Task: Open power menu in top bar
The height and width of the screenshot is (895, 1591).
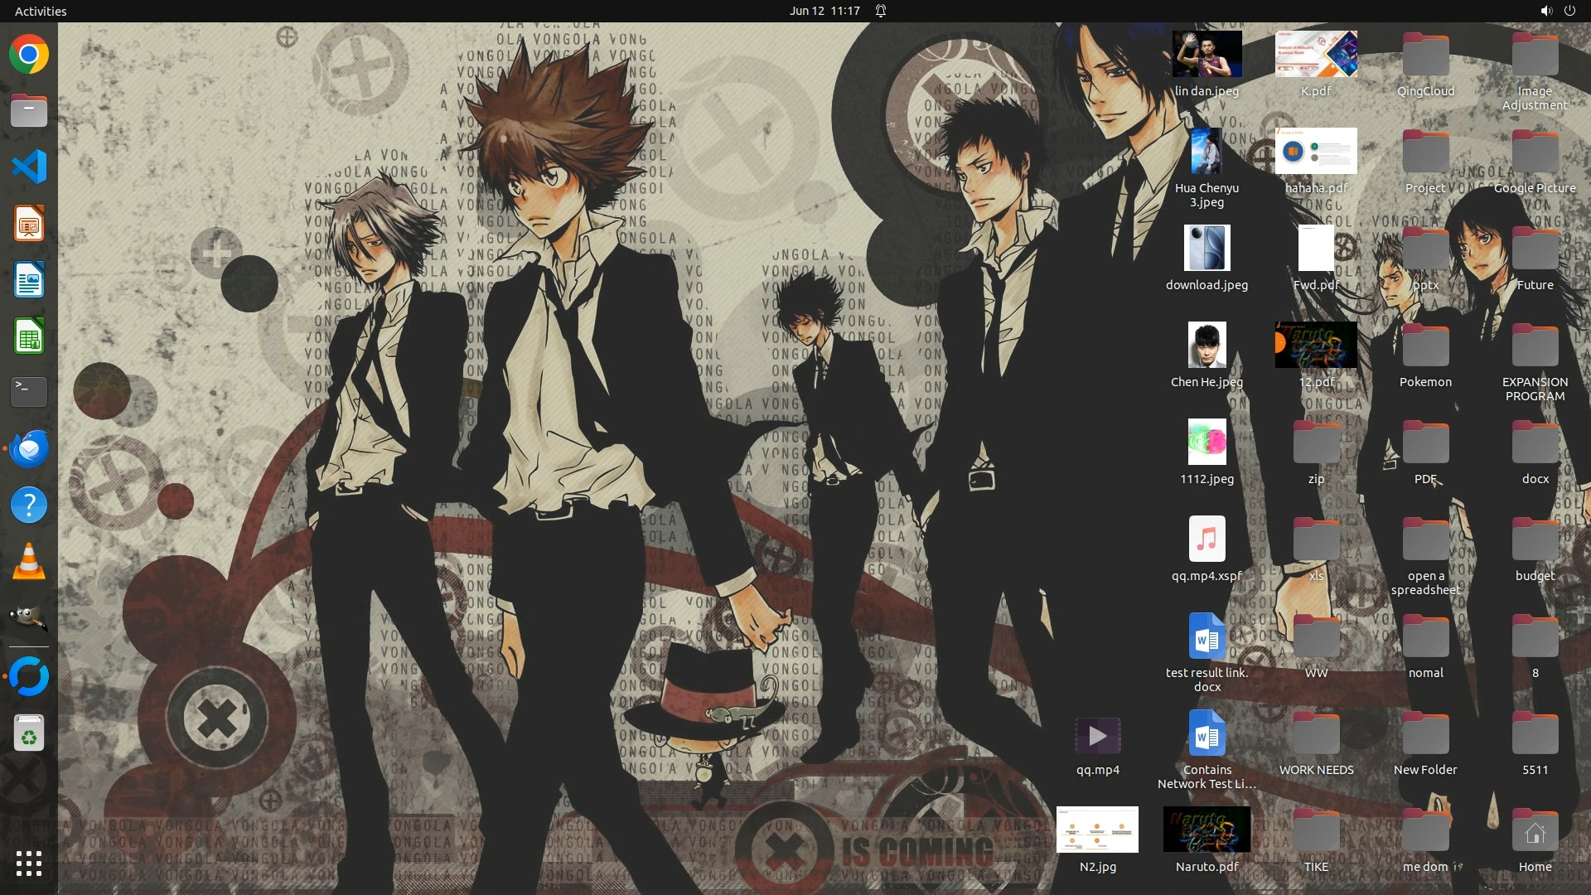Action: [x=1569, y=11]
